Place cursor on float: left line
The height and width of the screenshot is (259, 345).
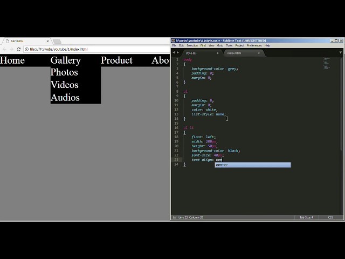[204, 137]
